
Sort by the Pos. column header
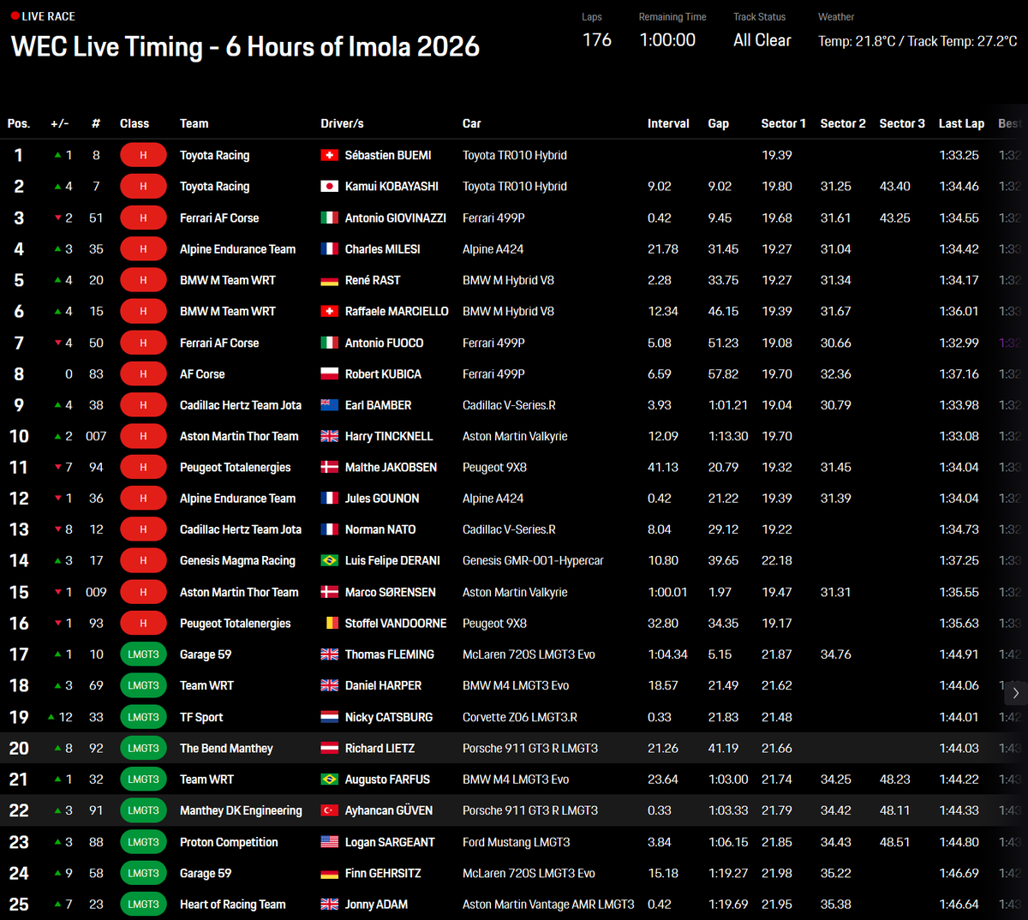click(x=19, y=123)
